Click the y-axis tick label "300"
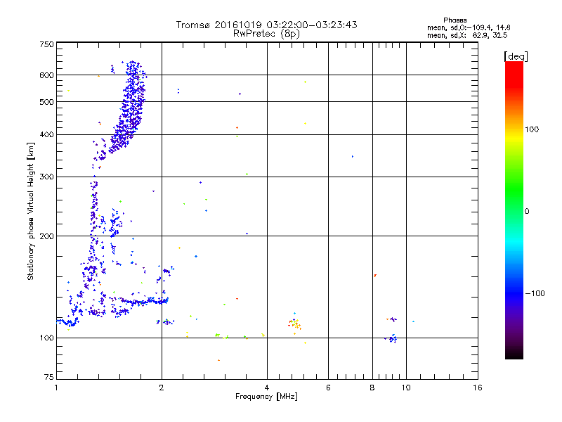 pyautogui.click(x=46, y=177)
